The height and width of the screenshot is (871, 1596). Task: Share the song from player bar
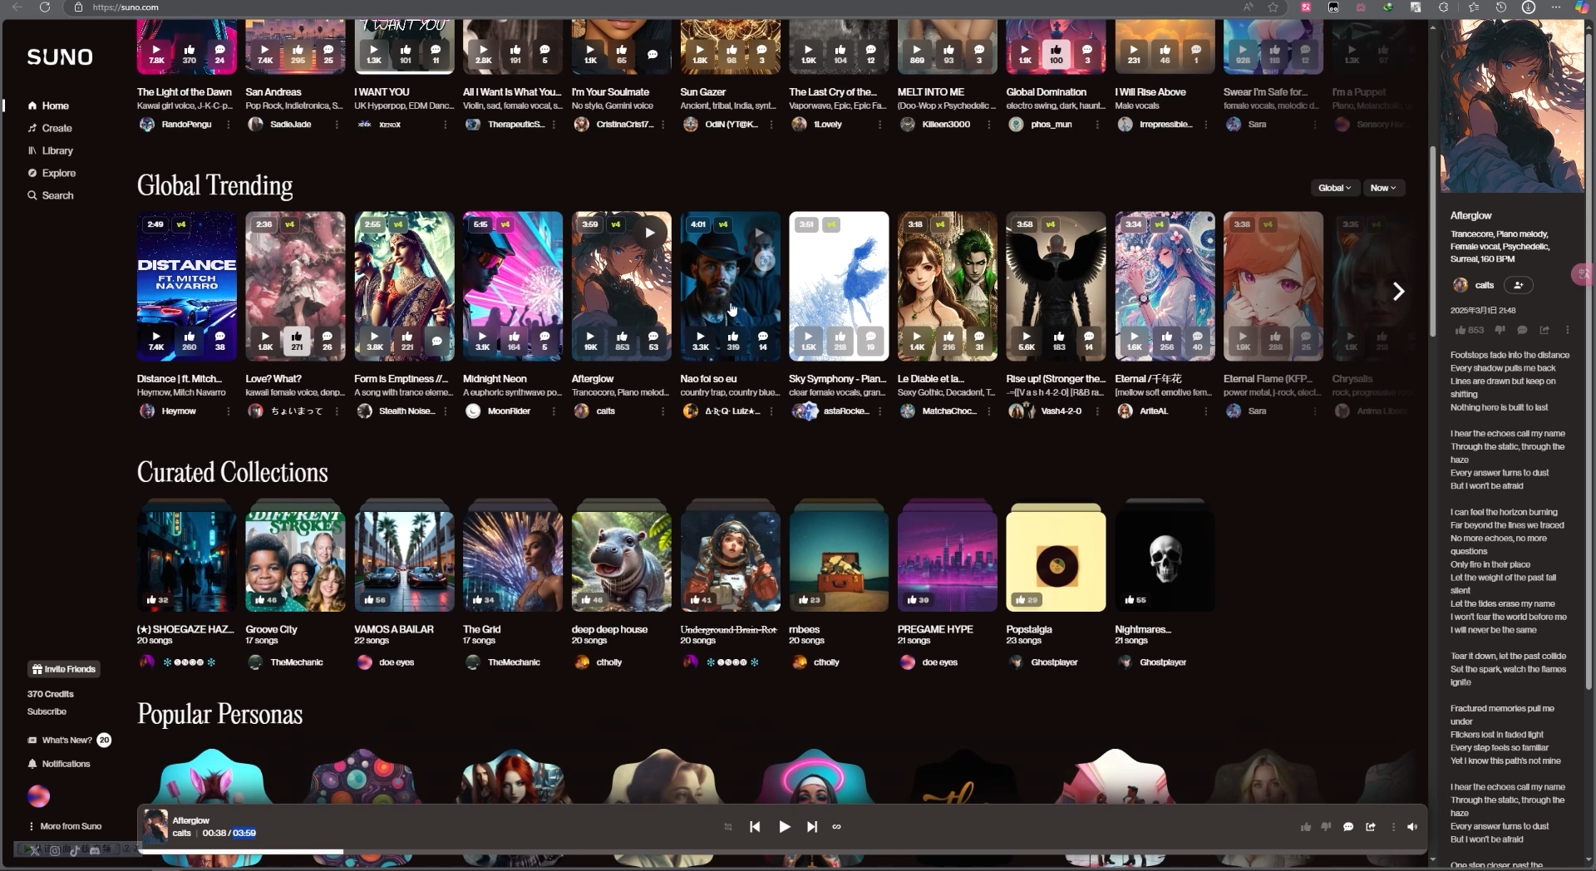(x=1371, y=827)
